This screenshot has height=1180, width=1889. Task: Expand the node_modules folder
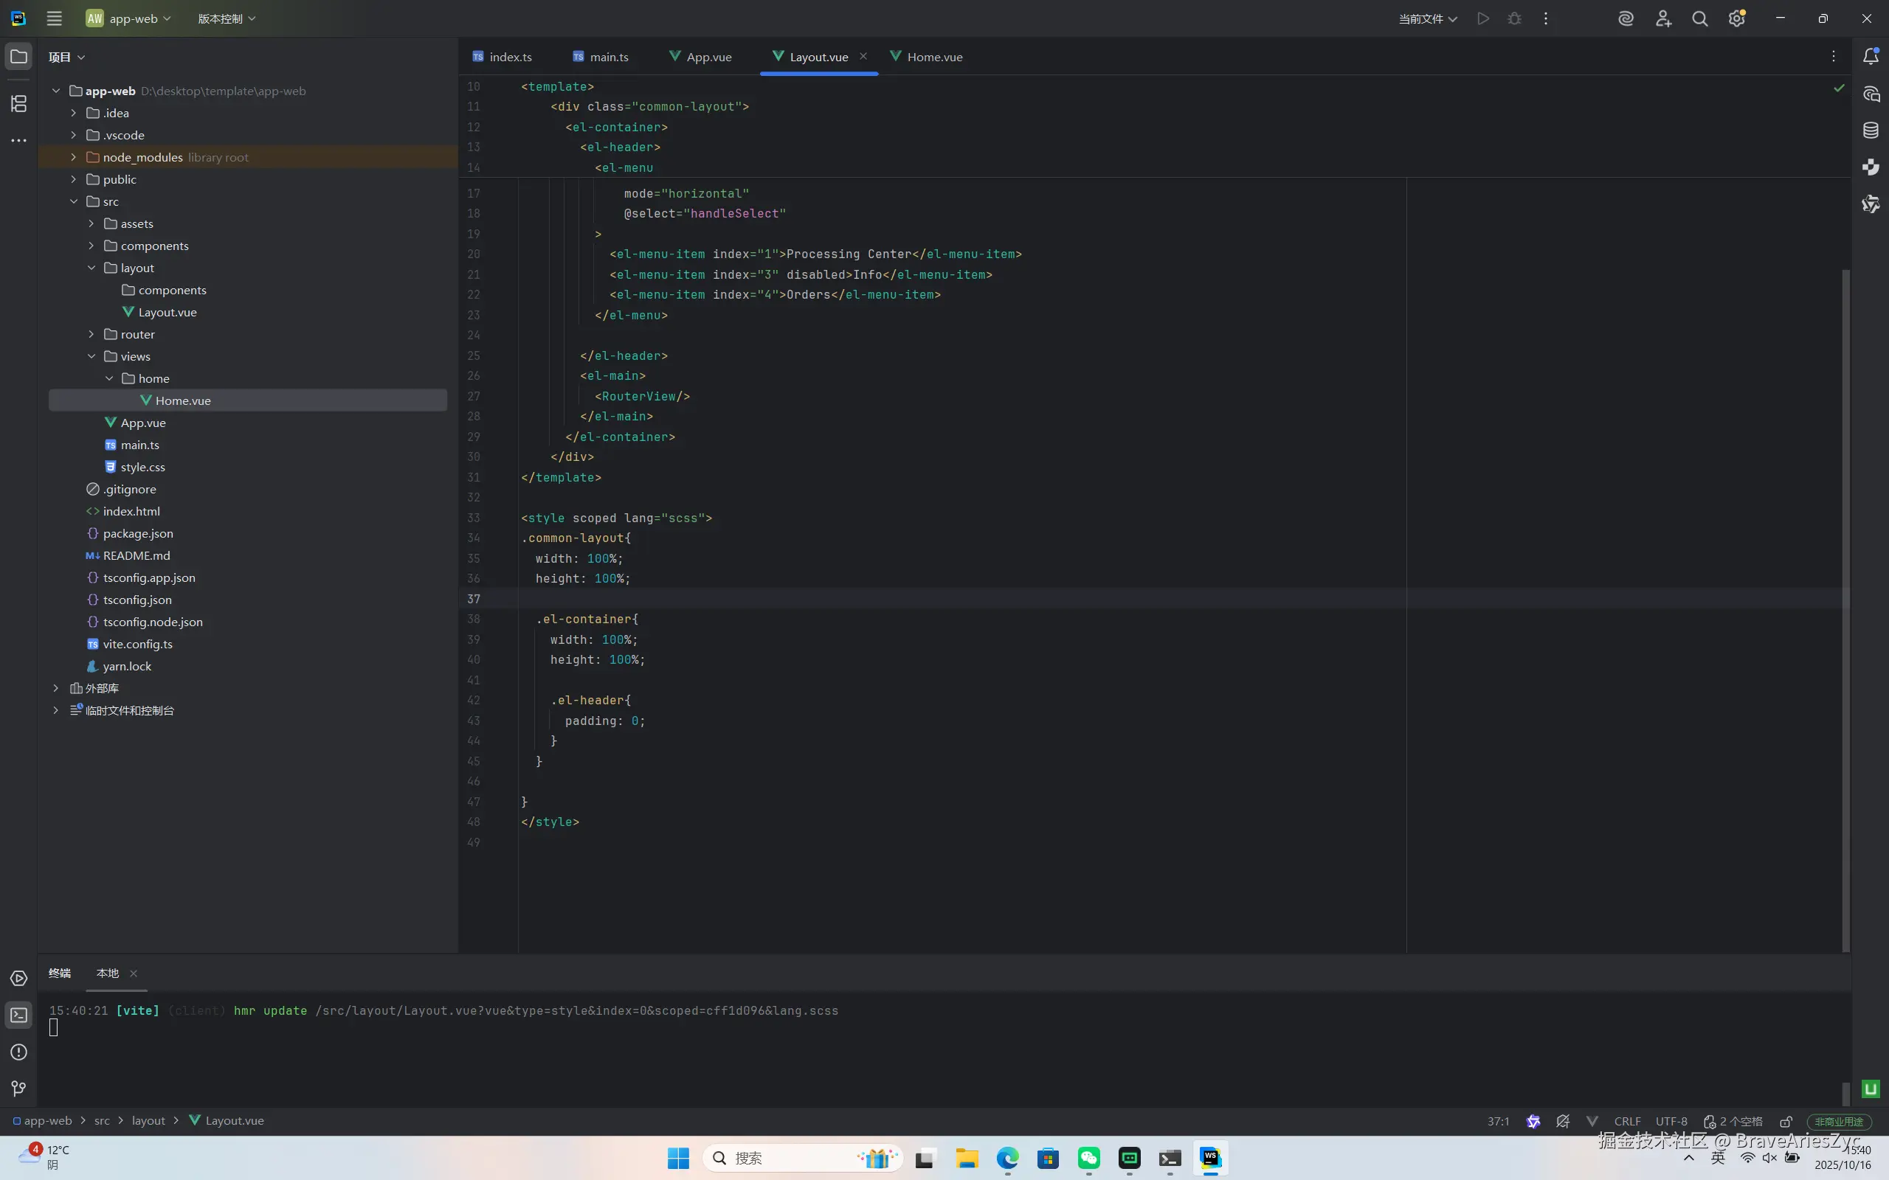click(x=73, y=157)
